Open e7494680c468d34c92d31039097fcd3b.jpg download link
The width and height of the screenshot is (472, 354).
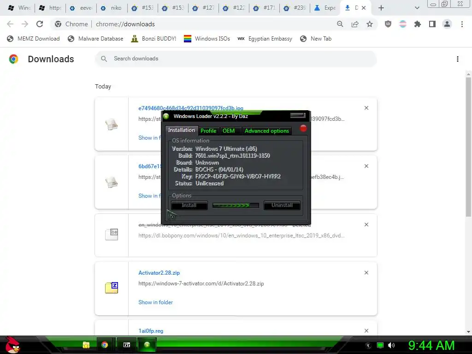tap(191, 108)
